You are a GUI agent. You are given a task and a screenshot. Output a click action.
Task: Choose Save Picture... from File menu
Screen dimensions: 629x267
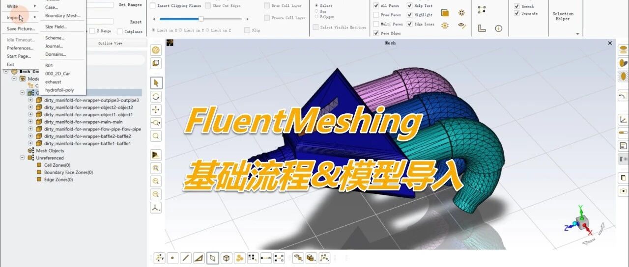pyautogui.click(x=21, y=29)
